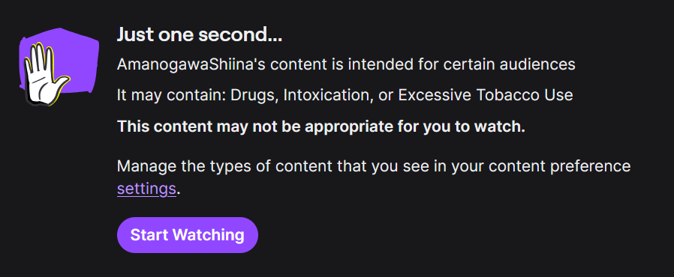
Task: Click the "Excessive Tobacco Use" text
Action: 486,95
